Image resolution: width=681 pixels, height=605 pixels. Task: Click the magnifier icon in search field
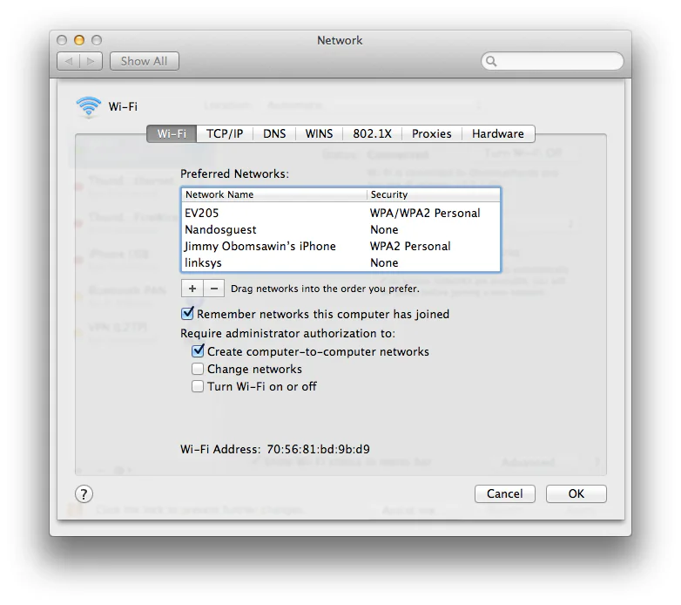click(x=491, y=61)
